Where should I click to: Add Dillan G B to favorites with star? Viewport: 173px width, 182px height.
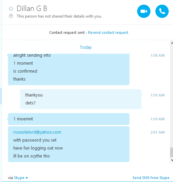tap(11, 9)
